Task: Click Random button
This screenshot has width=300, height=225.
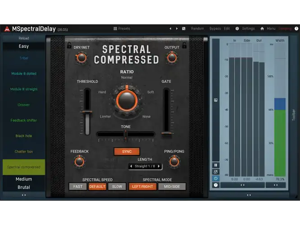Action: click(x=197, y=28)
